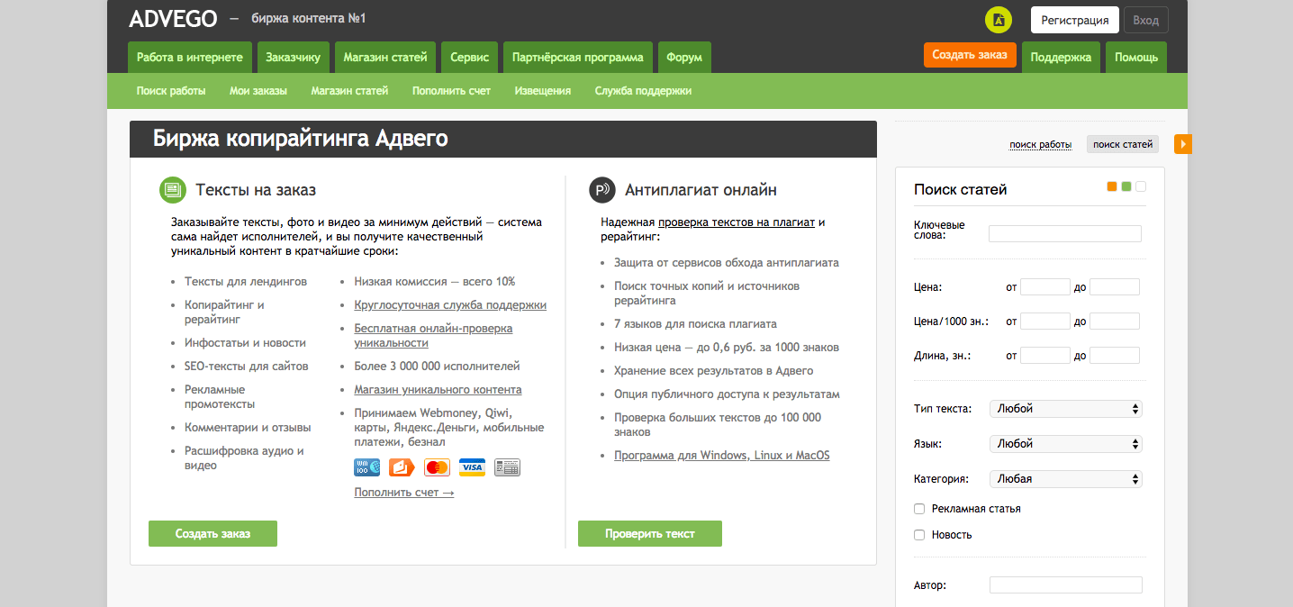Go to Извещения in submenu
The height and width of the screenshot is (607, 1293).
coord(543,91)
